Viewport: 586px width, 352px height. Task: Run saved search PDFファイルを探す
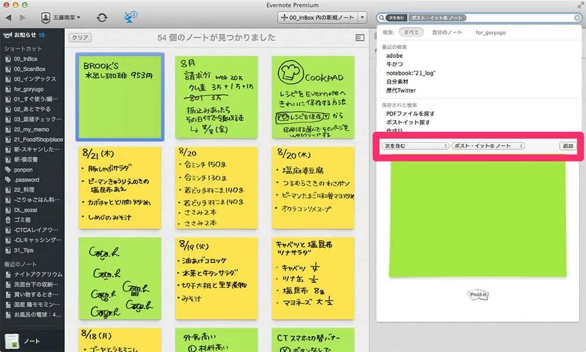tap(410, 114)
